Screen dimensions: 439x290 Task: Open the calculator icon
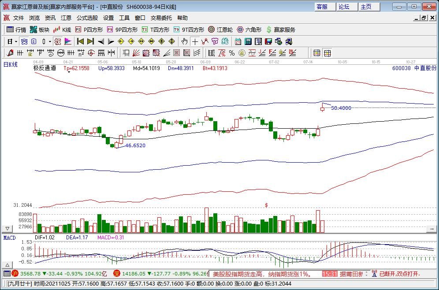click(x=248, y=42)
